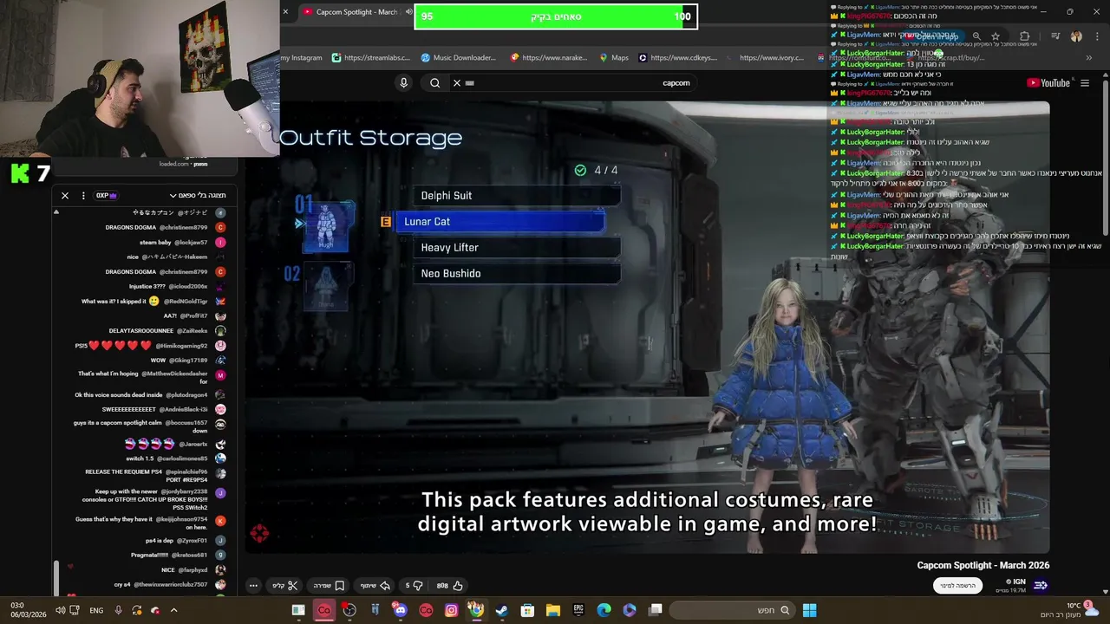Show hidden system tray icons
Image resolution: width=1110 pixels, height=624 pixels.
click(173, 610)
